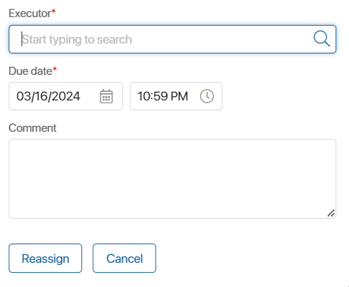This screenshot has width=349, height=287.
Task: Click the Cancel button
Action: click(x=125, y=258)
